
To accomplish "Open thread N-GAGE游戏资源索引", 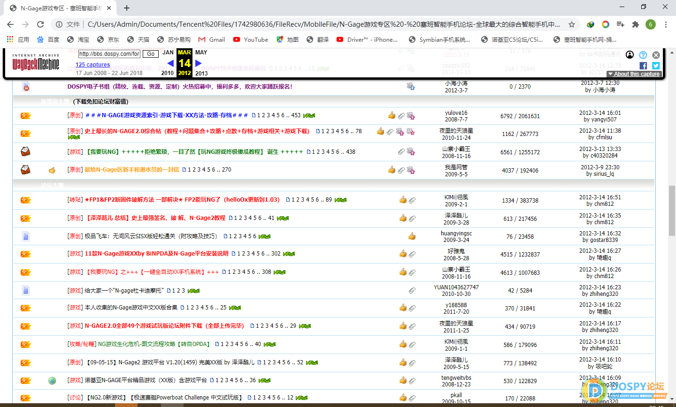I will tap(167, 115).
